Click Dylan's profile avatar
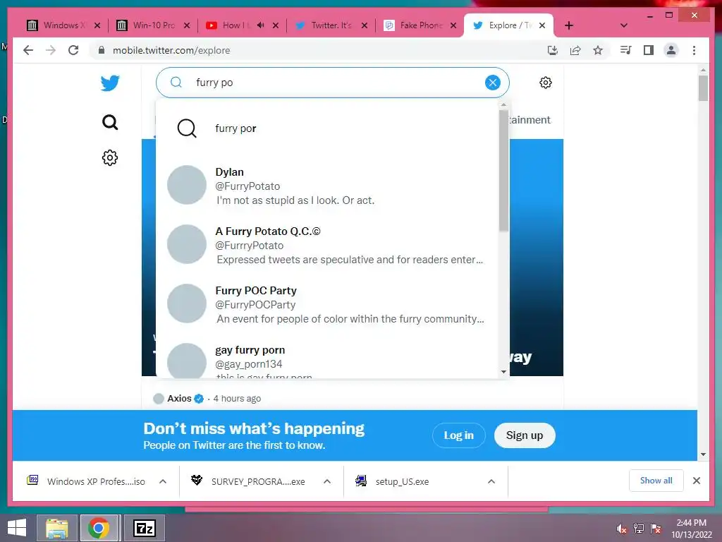 pyautogui.click(x=186, y=185)
